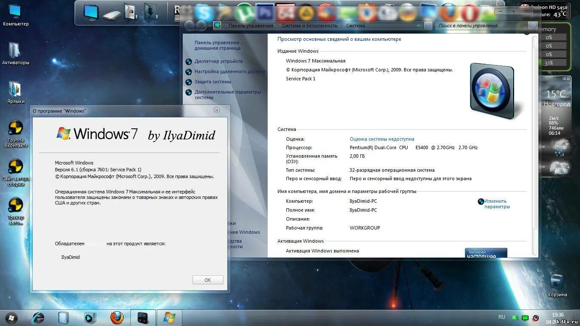Open the recent pages dropdown by the nav arrows

coord(209,26)
